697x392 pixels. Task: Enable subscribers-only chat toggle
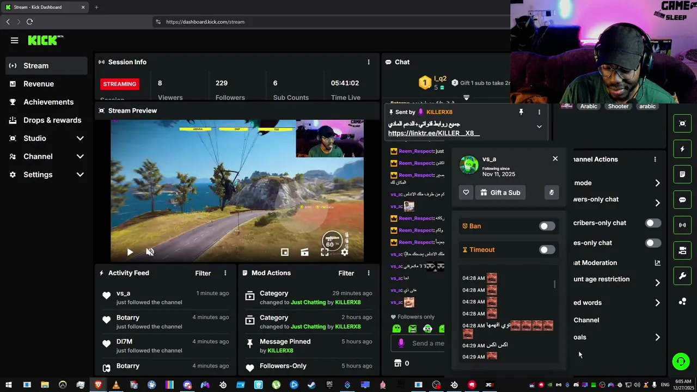[653, 223]
